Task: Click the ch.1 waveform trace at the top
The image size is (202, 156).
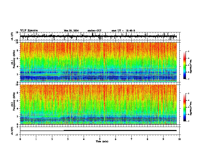Action: click(x=98, y=36)
